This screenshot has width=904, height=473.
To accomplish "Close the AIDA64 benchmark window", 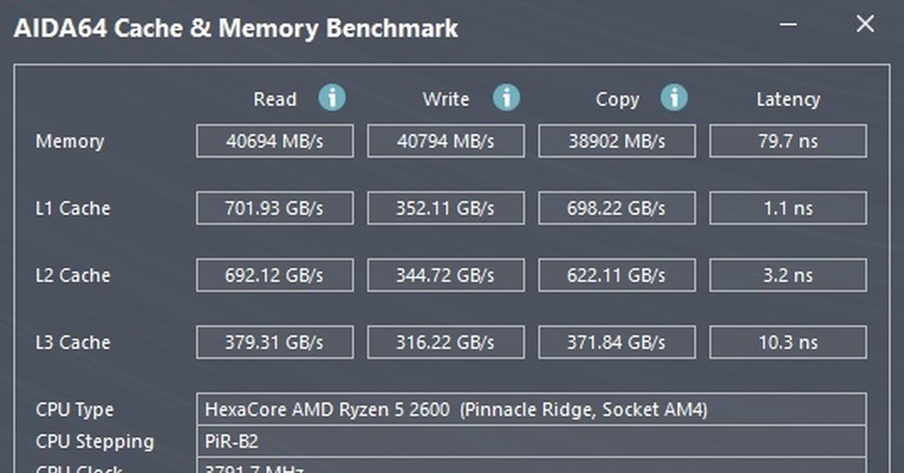I will (x=865, y=25).
